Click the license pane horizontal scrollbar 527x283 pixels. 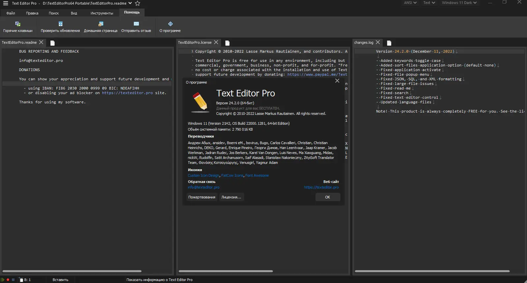point(226,271)
